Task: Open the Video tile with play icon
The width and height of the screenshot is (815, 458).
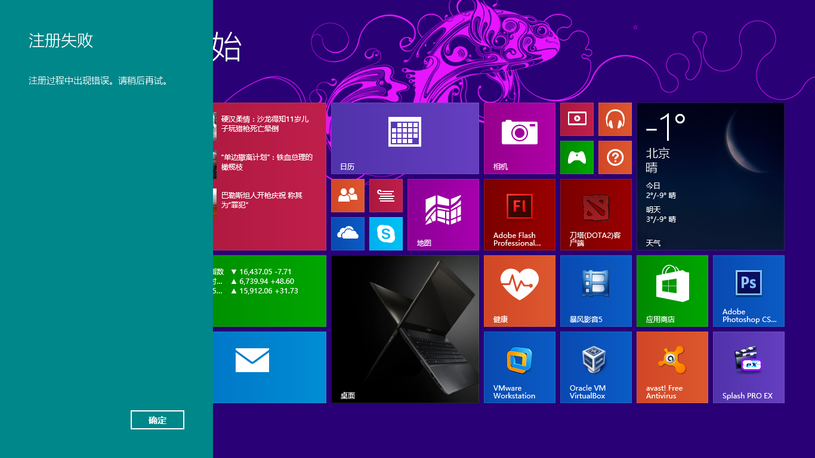Action: (577, 119)
